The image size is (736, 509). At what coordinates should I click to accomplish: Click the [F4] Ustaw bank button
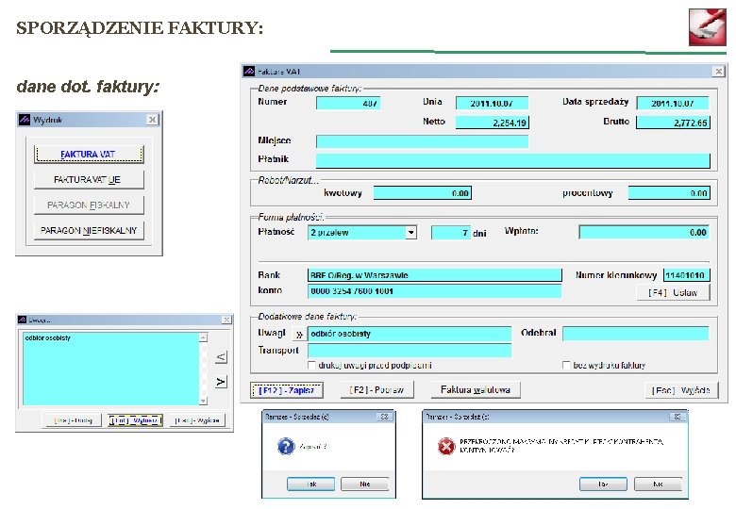click(x=673, y=292)
